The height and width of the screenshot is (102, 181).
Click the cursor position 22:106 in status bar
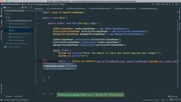(163, 100)
